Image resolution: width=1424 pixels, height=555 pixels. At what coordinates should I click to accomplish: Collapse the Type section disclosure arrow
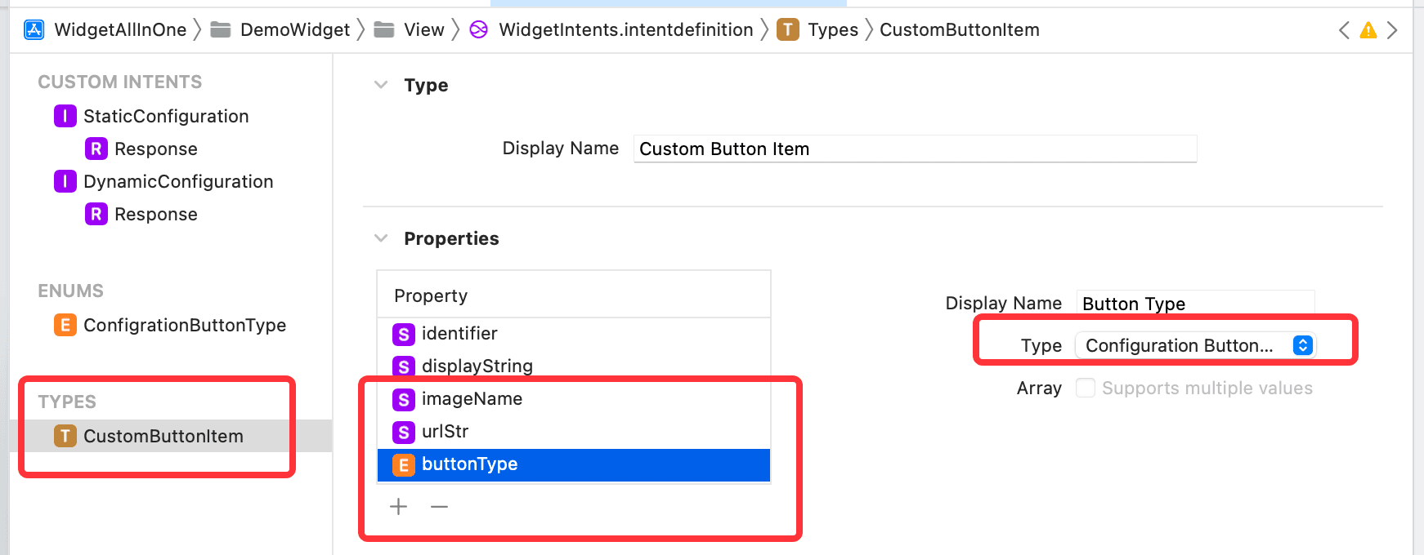[x=381, y=85]
